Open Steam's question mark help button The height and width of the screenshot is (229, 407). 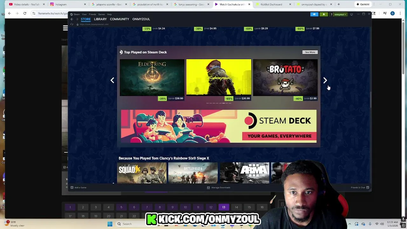[331, 14]
